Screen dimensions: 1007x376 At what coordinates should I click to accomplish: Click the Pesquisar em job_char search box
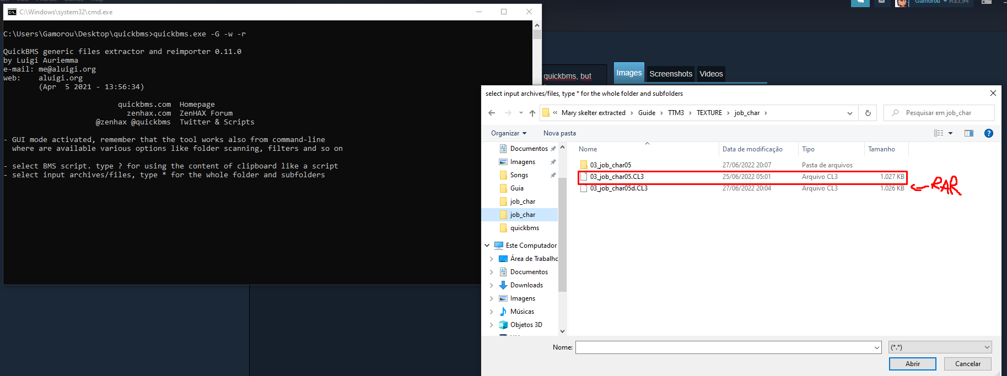pyautogui.click(x=939, y=113)
